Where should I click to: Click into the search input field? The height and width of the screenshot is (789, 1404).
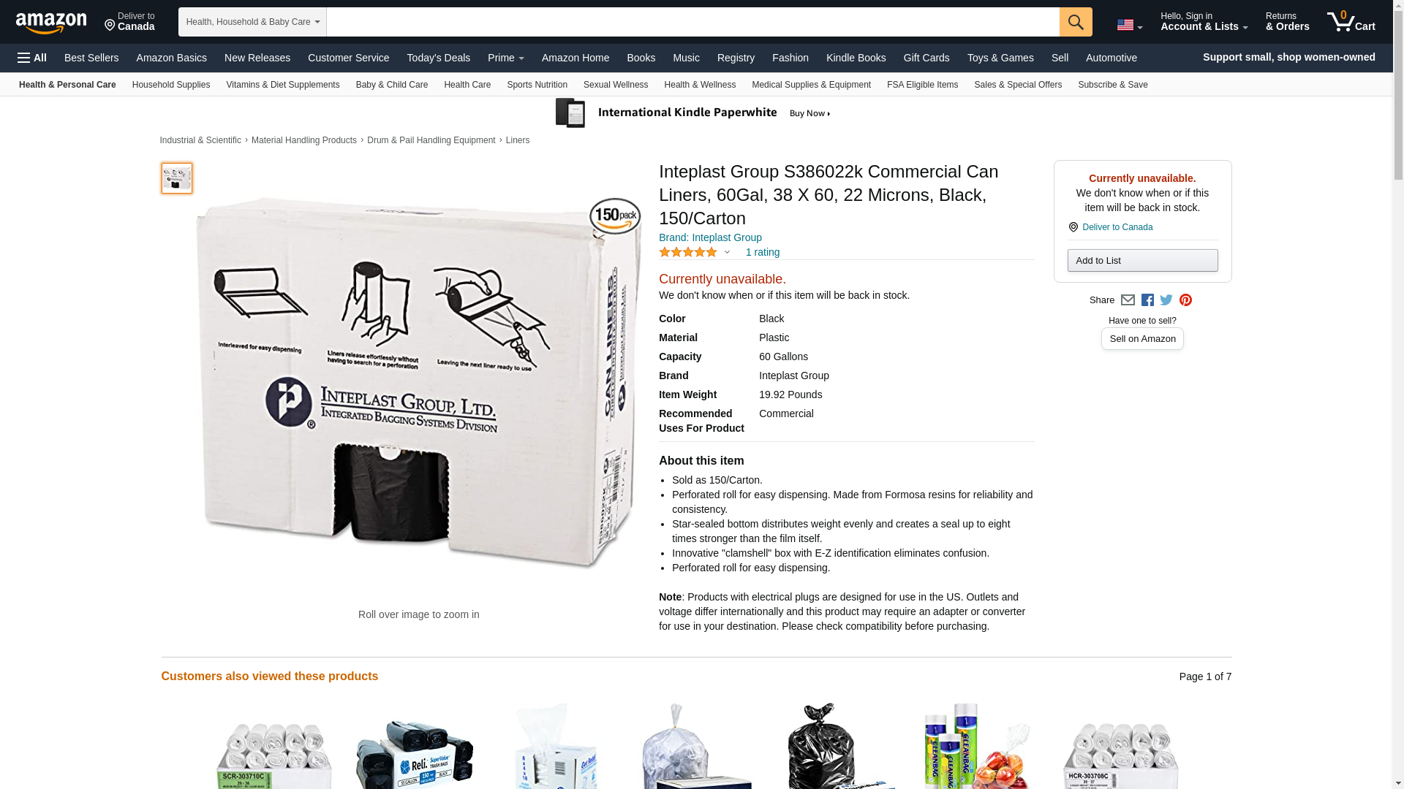click(693, 22)
